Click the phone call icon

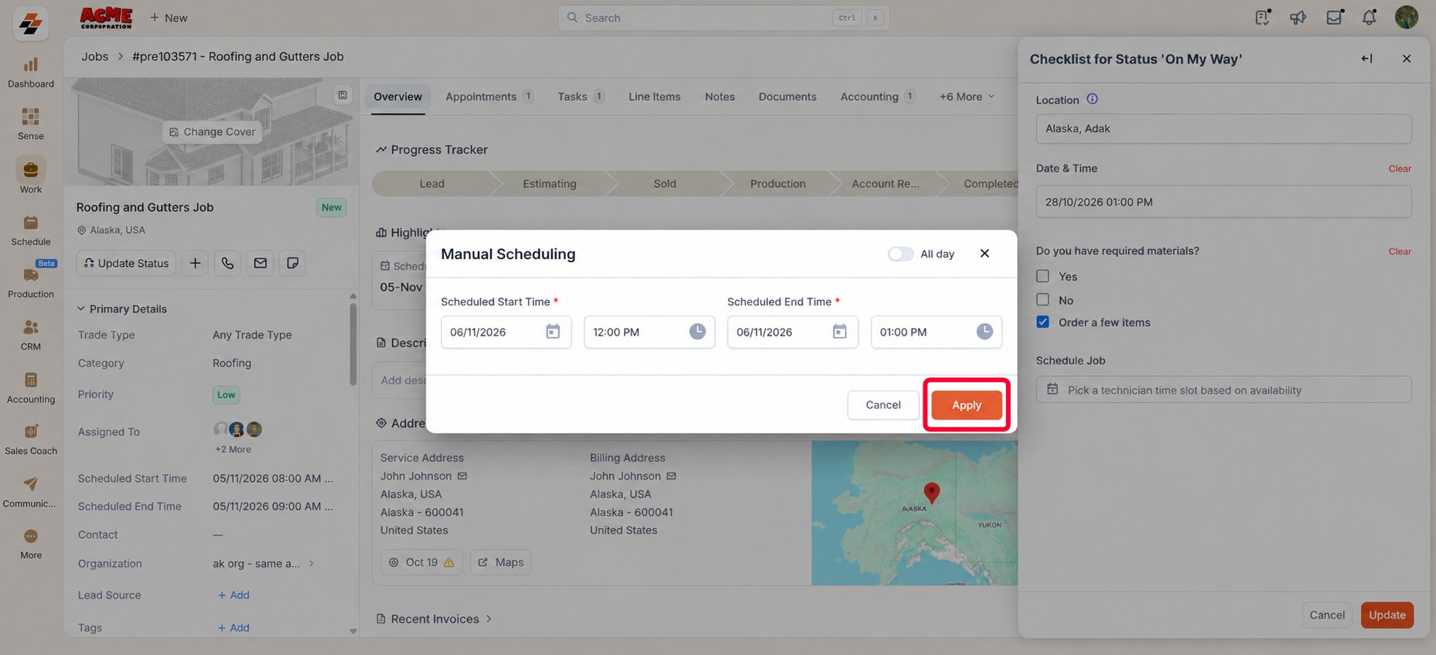(x=227, y=263)
